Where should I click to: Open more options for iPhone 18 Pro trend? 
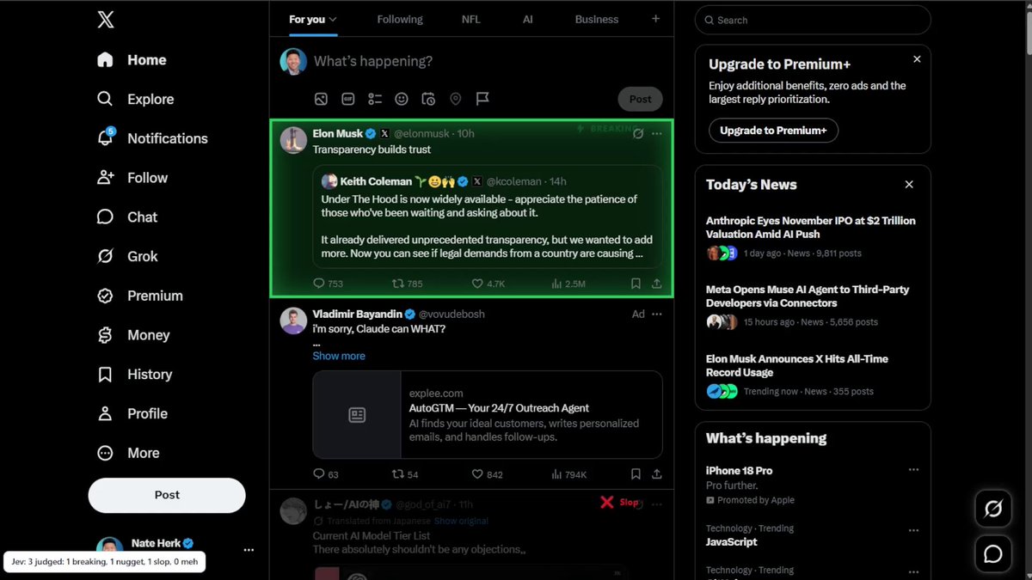click(x=913, y=470)
